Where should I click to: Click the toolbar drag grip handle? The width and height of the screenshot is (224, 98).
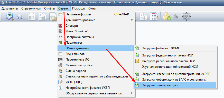2,16
